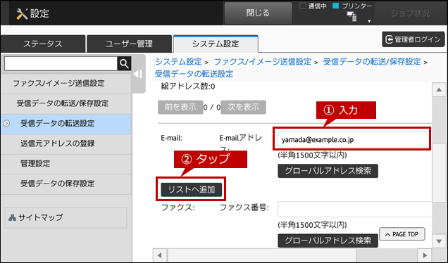Collapse the sidebar with the arrow handle

point(138,74)
